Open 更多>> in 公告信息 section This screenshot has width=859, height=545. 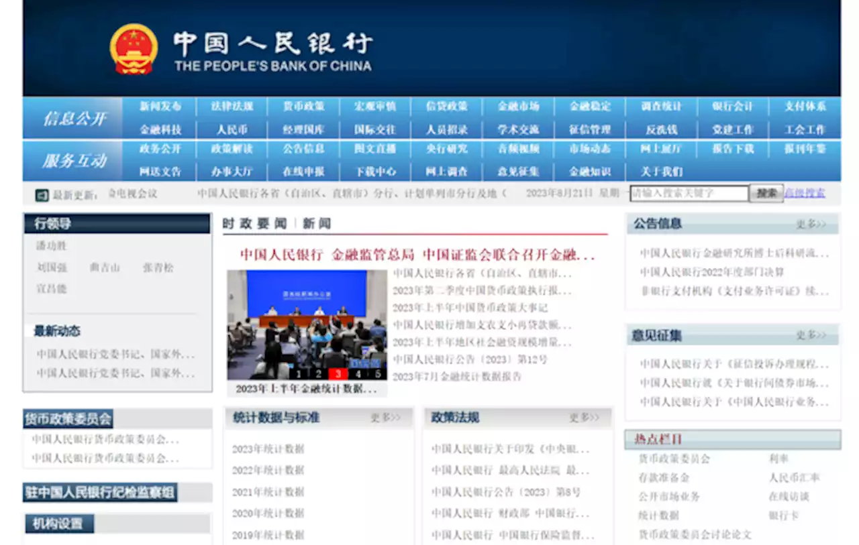tap(811, 224)
